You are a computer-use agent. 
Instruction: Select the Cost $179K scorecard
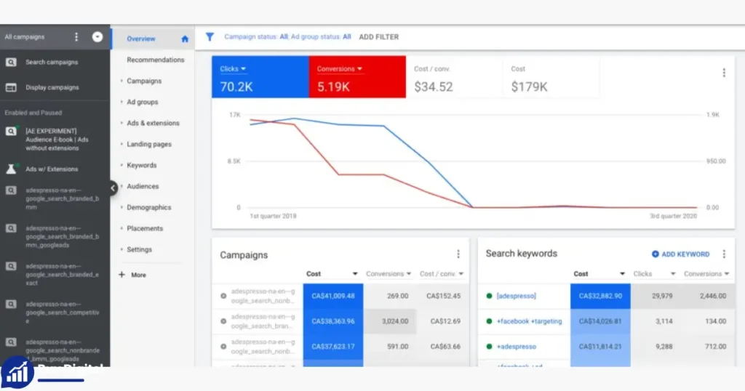[551, 77]
